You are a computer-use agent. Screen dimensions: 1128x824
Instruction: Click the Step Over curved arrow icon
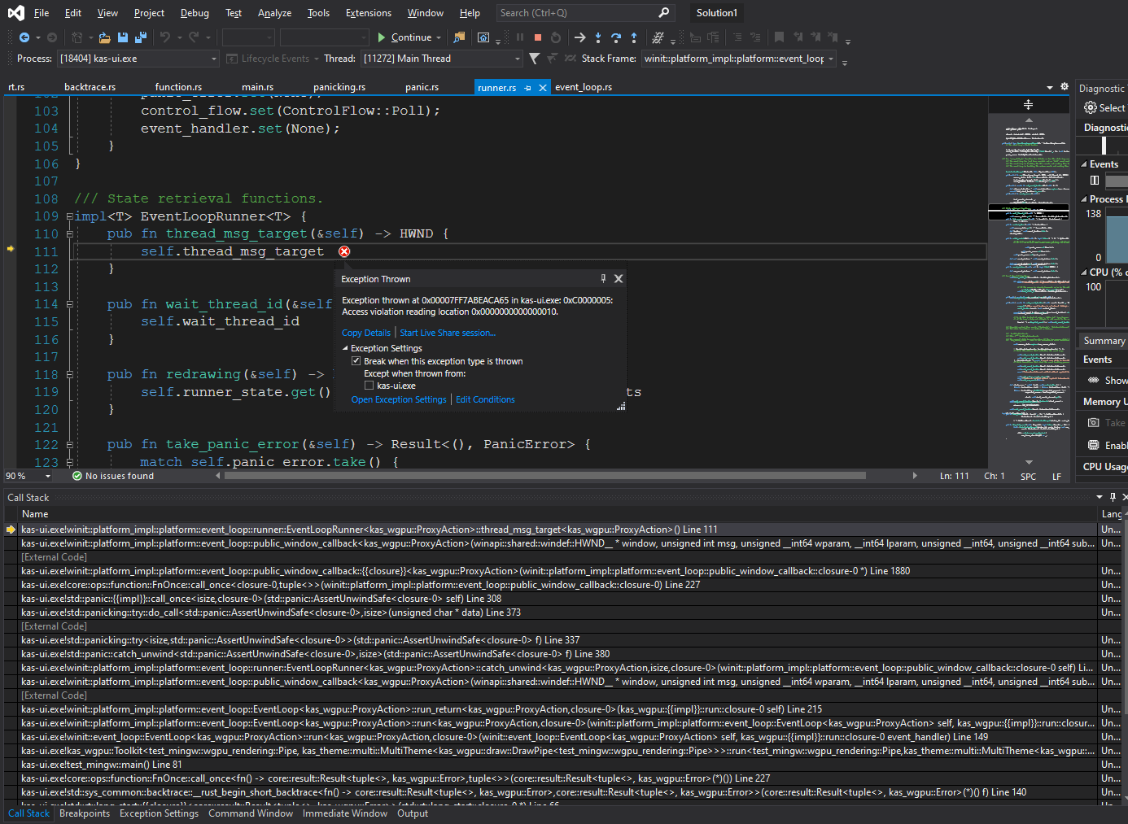coord(617,37)
